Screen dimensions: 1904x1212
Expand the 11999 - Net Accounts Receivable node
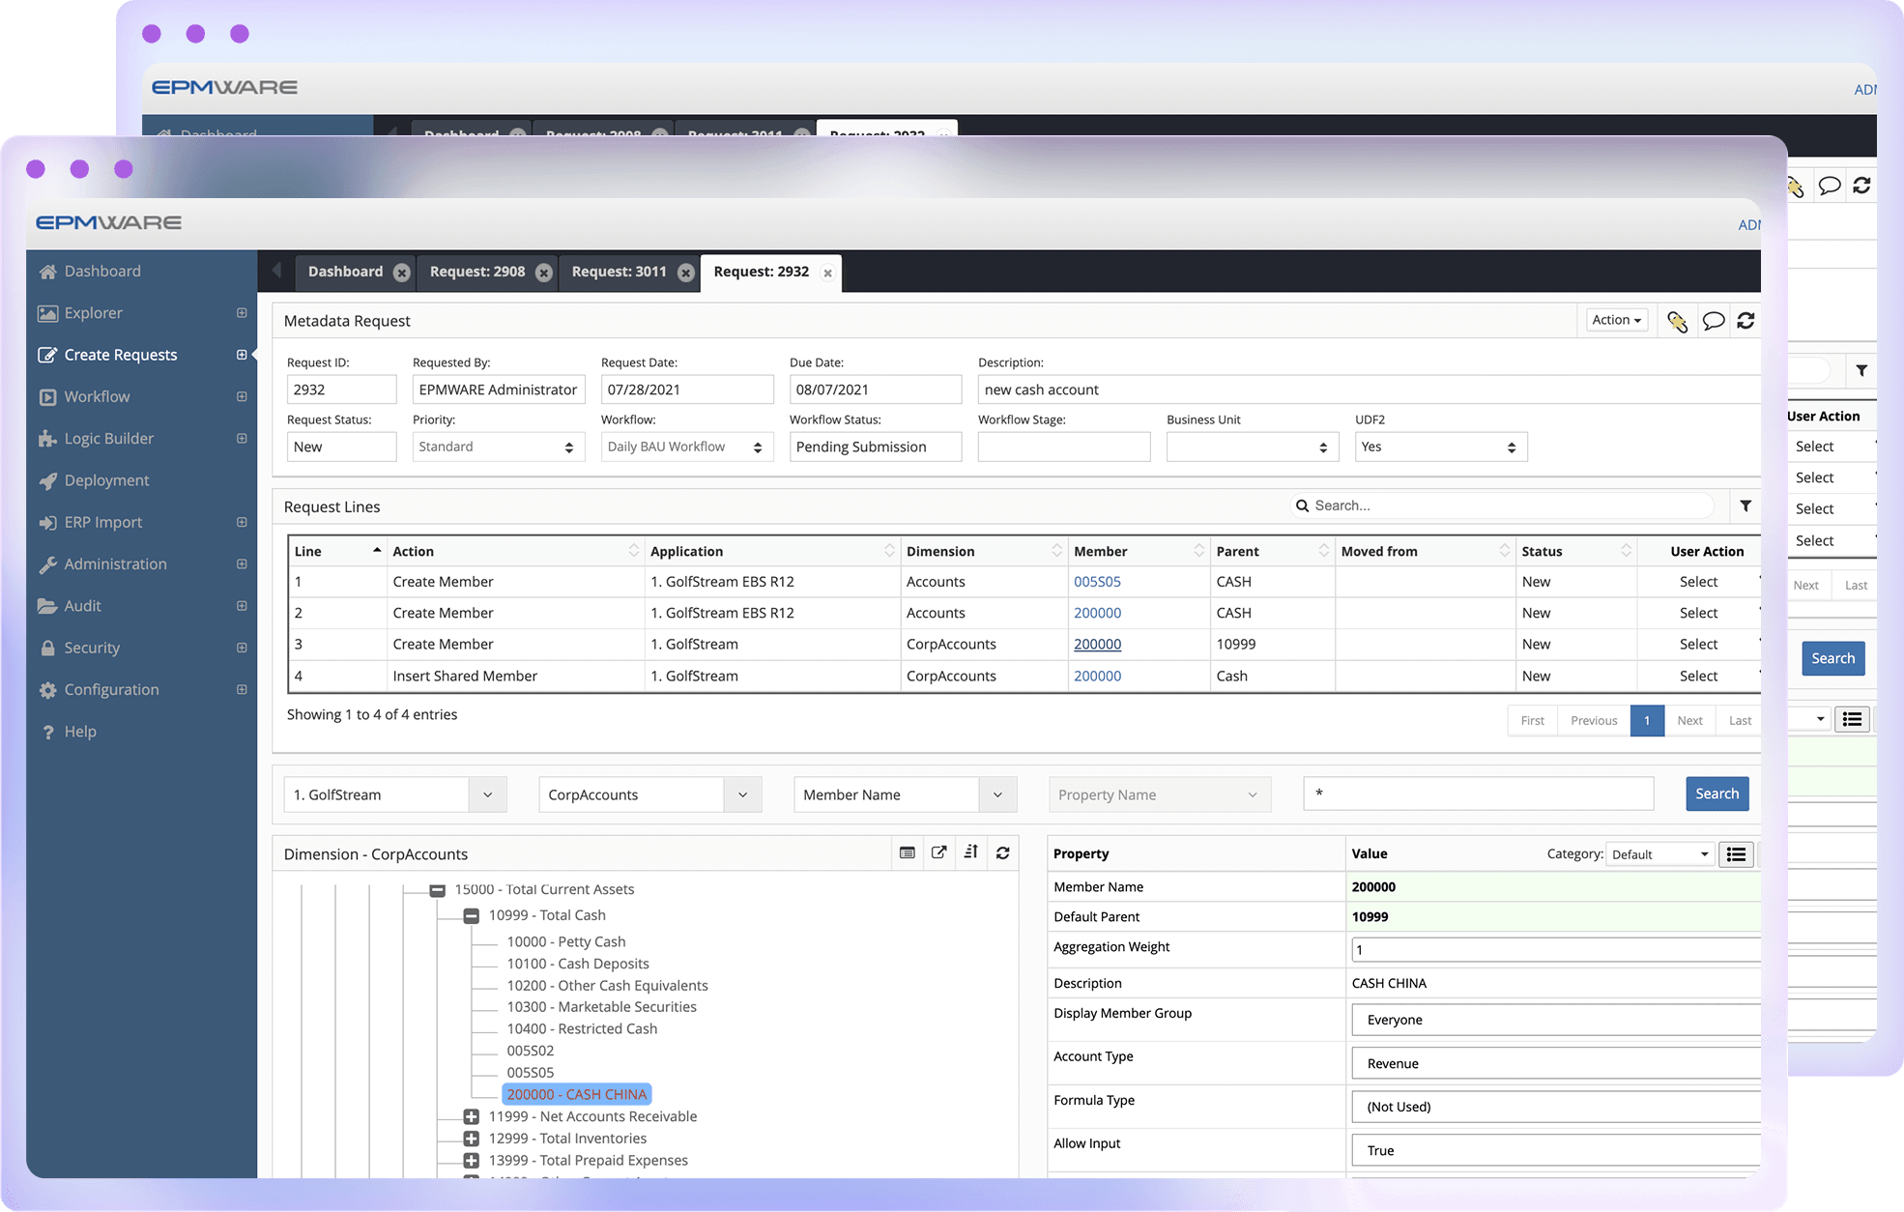(x=471, y=1116)
